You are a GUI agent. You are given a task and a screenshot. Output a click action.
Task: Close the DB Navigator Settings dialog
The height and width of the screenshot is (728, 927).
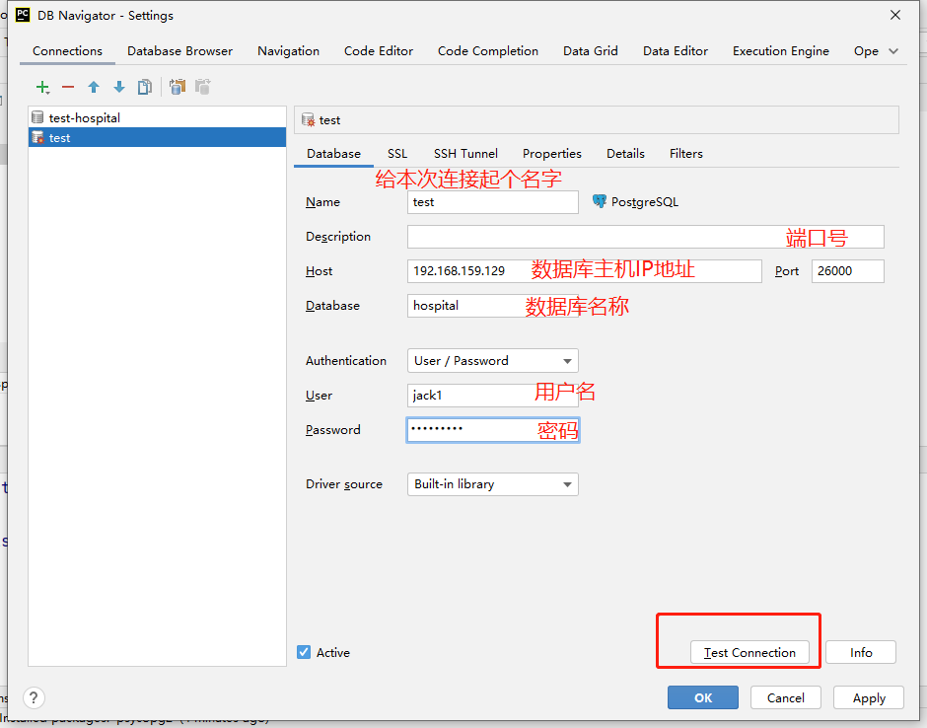pyautogui.click(x=895, y=16)
